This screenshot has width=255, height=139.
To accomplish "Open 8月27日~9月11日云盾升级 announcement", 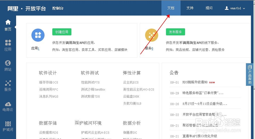I will tap(205, 104).
